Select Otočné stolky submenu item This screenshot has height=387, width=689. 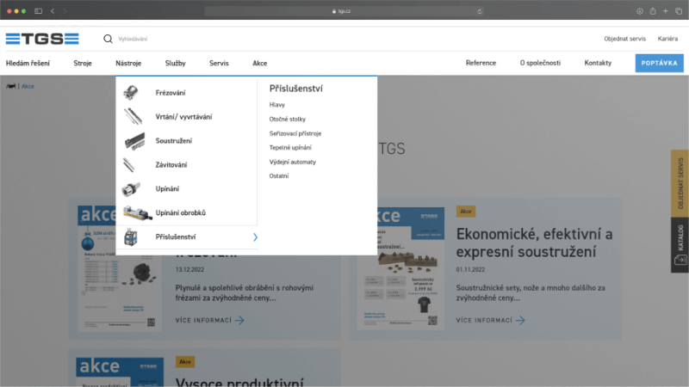point(288,119)
